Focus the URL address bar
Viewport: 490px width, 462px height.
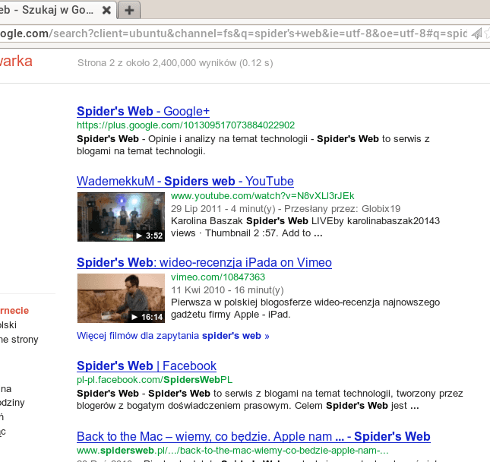(x=232, y=33)
